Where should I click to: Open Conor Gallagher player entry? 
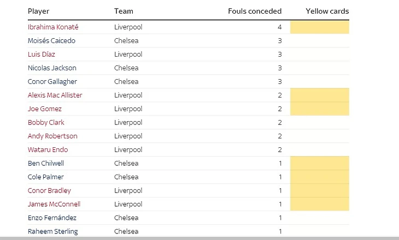tap(52, 81)
